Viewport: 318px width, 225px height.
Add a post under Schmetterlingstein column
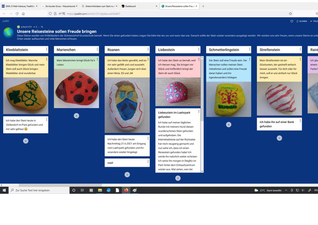coord(229,124)
